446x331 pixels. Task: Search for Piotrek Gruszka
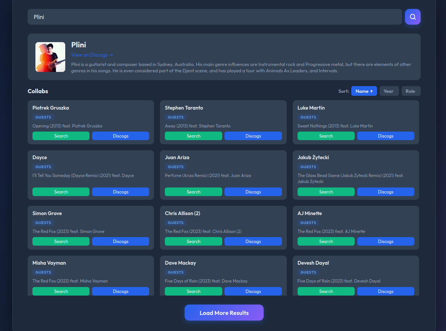(61, 136)
